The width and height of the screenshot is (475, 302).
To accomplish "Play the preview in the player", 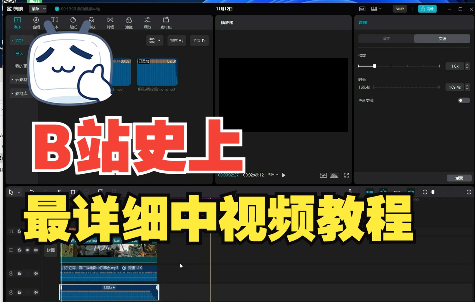I will click(x=284, y=175).
